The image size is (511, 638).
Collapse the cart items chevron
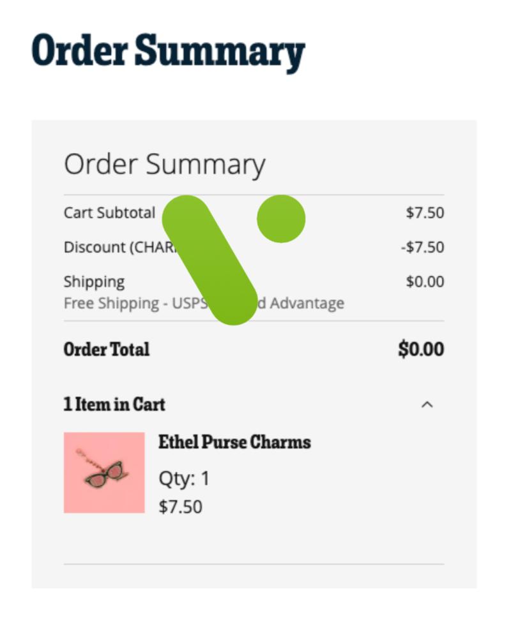coord(427,405)
